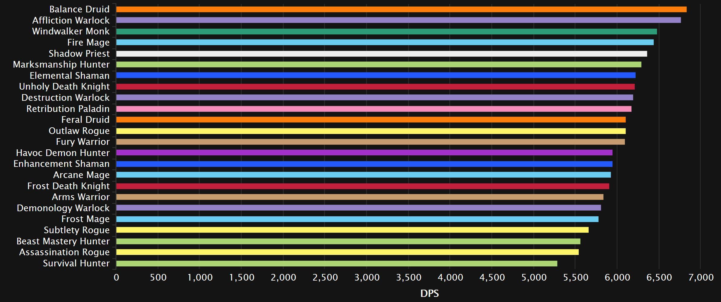The image size is (721, 302).
Task: Click the DPS axis title
Action: (429, 293)
